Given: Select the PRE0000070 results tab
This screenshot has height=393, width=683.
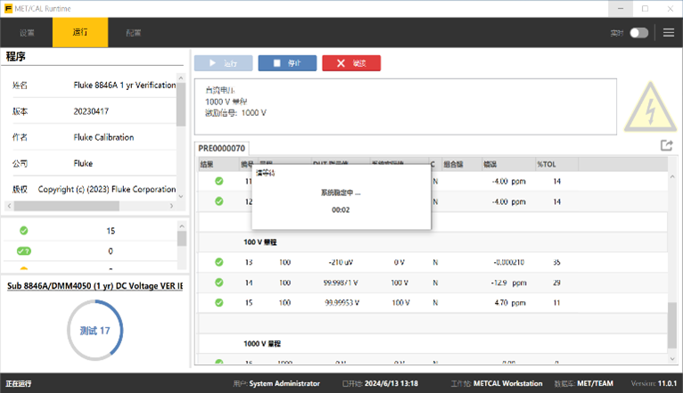Looking at the screenshot, I should 222,149.
